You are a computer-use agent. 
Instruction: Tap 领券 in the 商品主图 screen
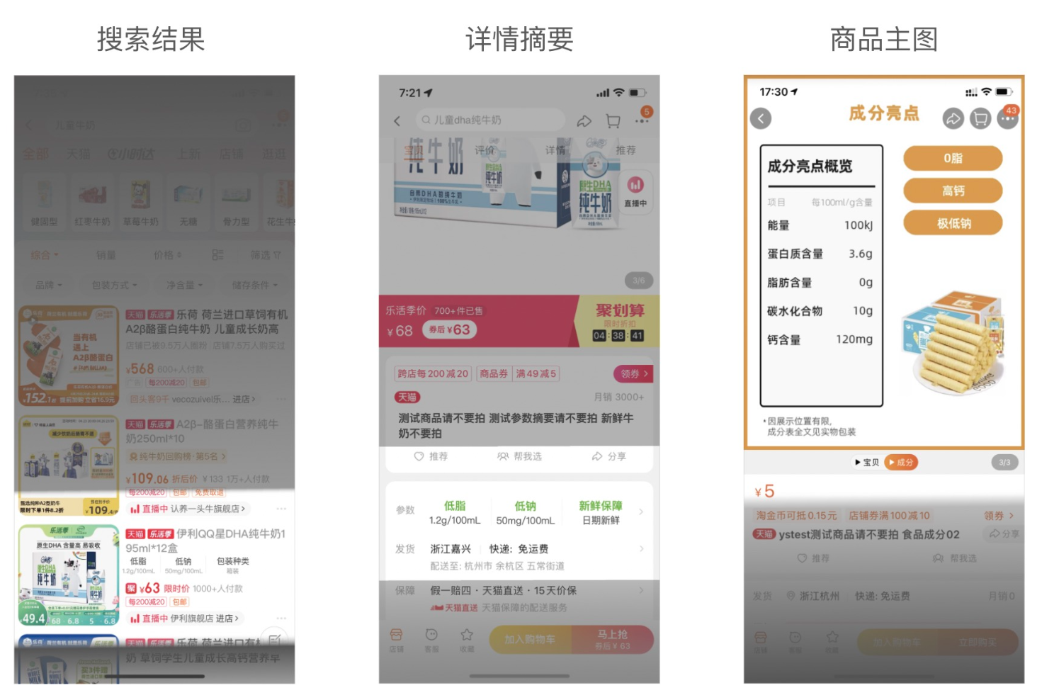pyautogui.click(x=999, y=515)
